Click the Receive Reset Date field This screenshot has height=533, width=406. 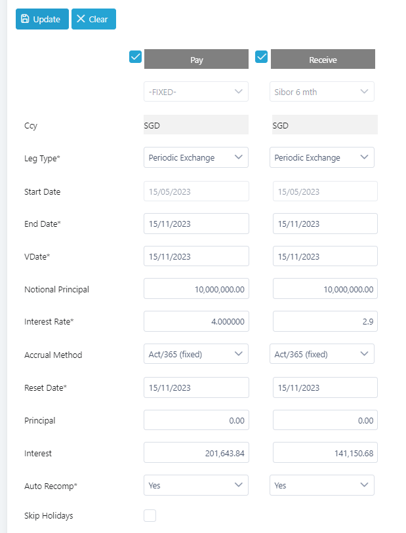point(325,387)
